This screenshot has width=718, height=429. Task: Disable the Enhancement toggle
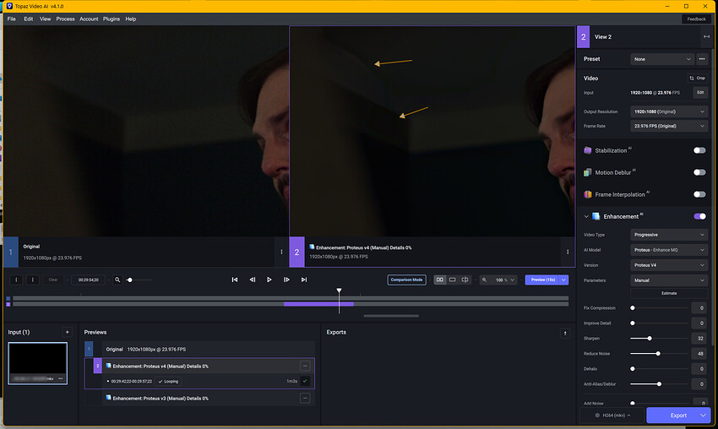(699, 216)
